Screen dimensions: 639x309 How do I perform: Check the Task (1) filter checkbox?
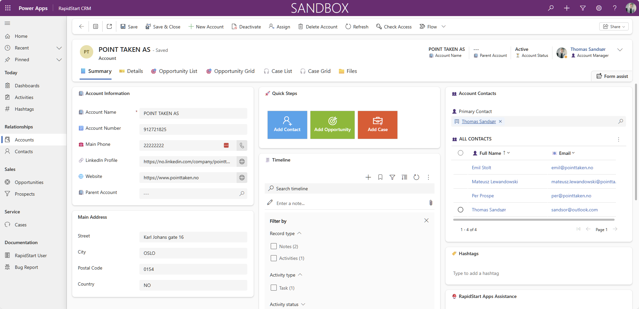[x=274, y=288]
